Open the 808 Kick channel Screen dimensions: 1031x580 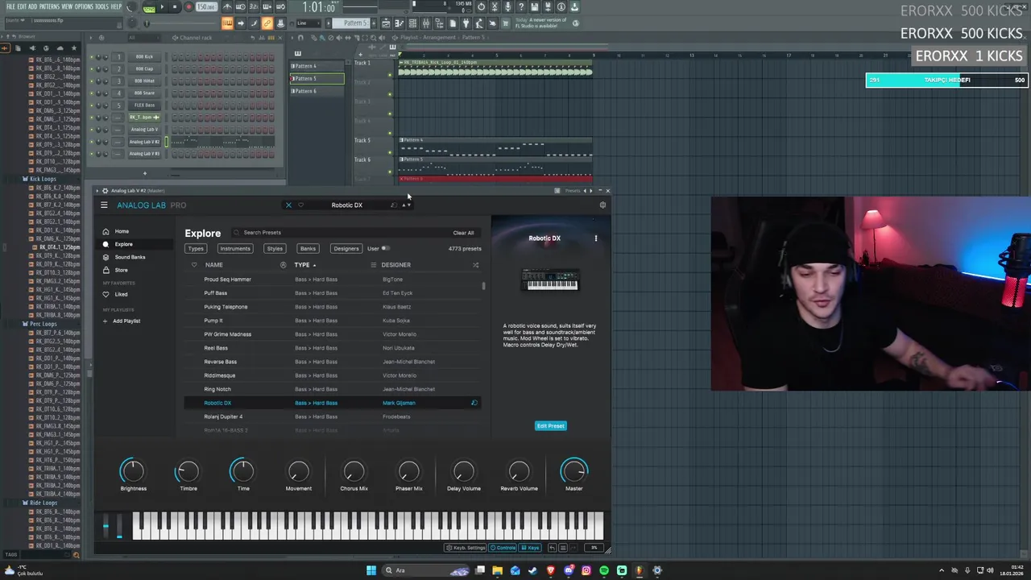(x=144, y=56)
